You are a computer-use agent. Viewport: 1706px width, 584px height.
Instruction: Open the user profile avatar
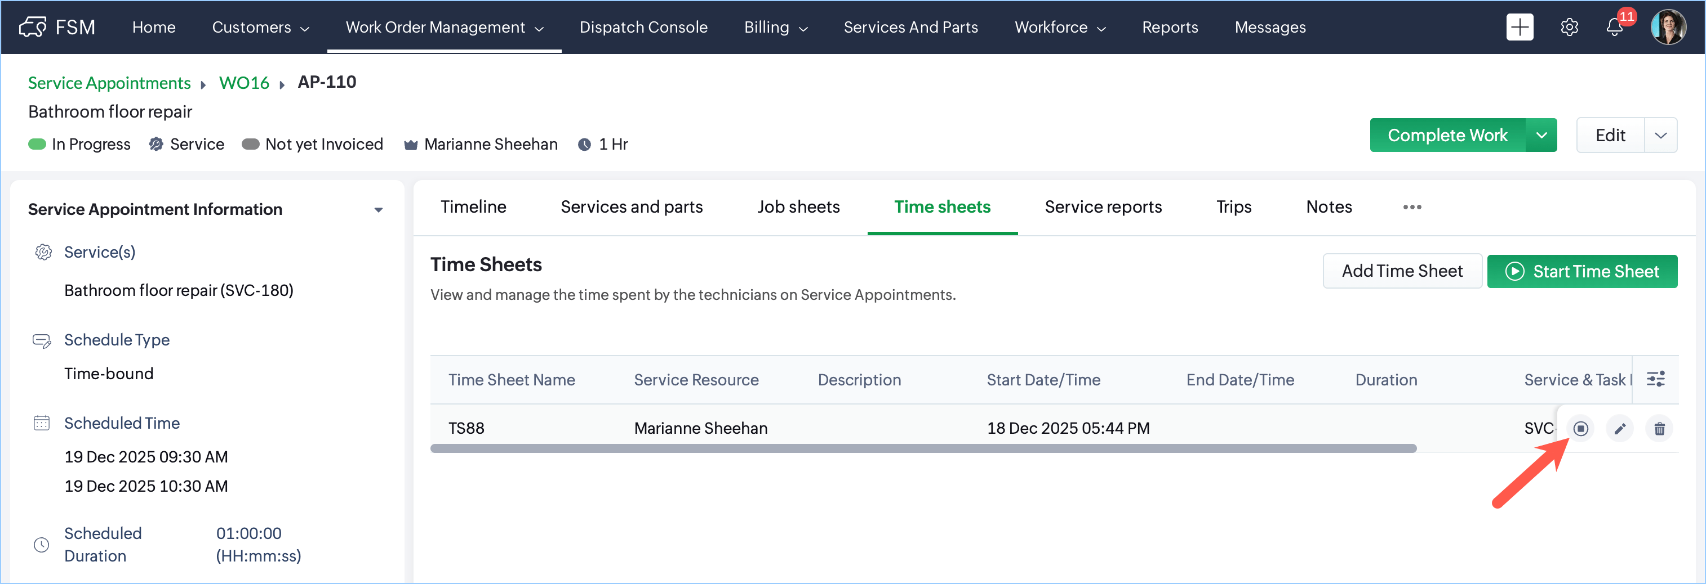tap(1668, 27)
